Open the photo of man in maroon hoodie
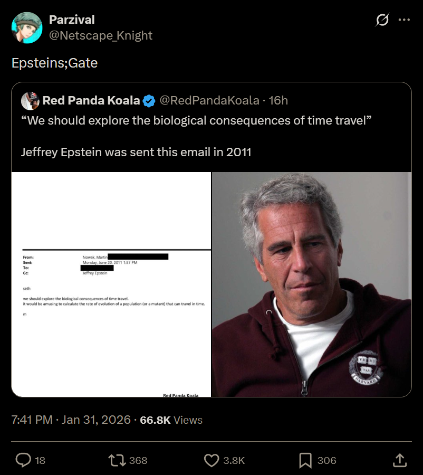The height and width of the screenshot is (475, 423). tap(312, 284)
